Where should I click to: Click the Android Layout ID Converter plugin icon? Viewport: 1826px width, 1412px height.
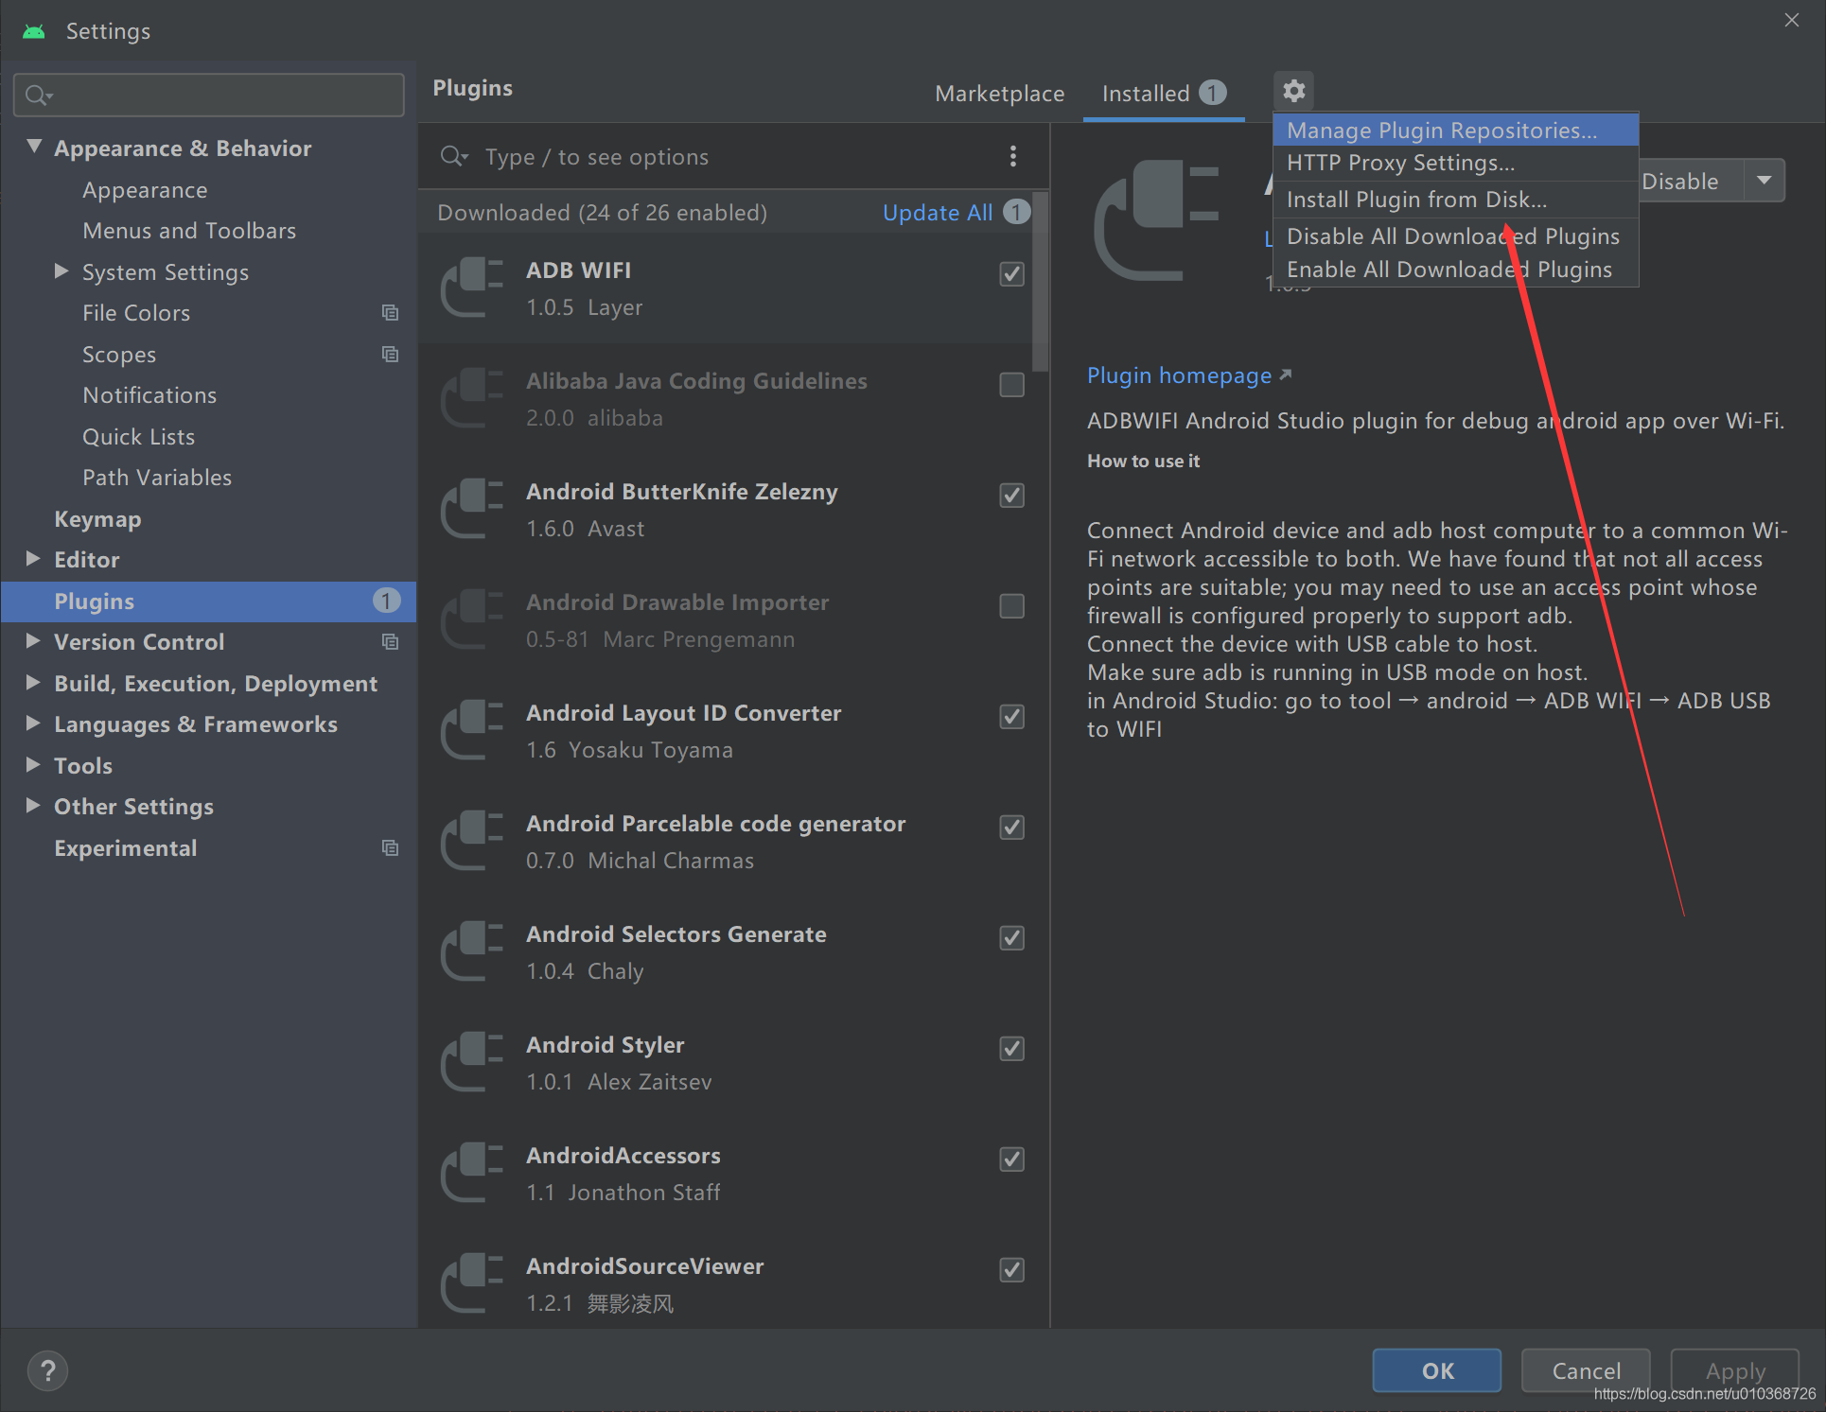471,730
